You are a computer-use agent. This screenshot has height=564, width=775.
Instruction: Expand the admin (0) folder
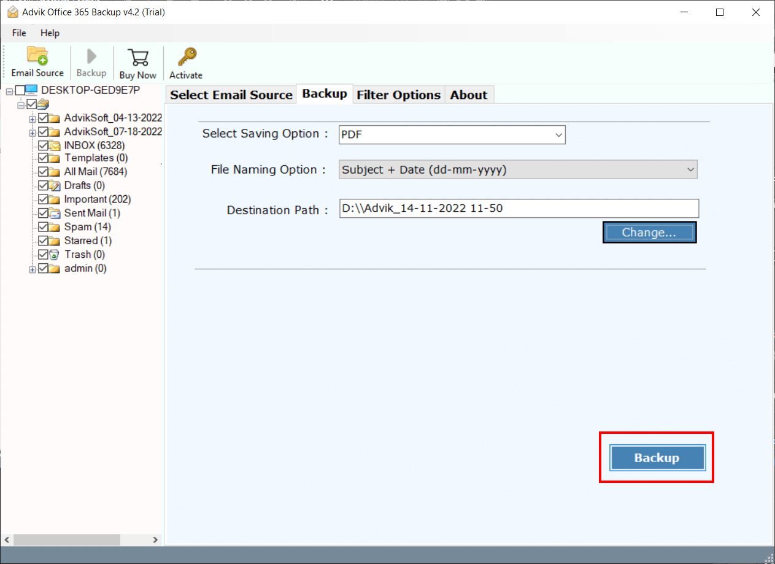(33, 269)
